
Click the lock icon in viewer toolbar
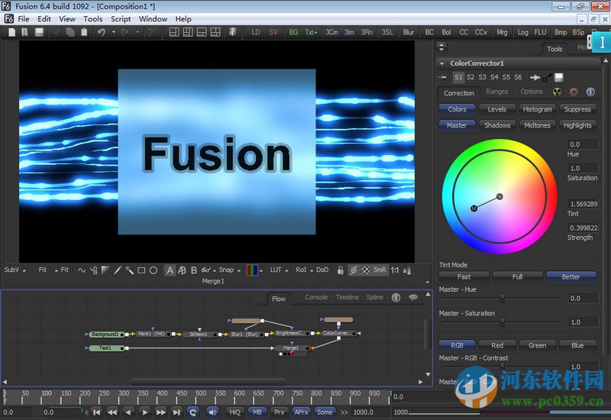[341, 270]
